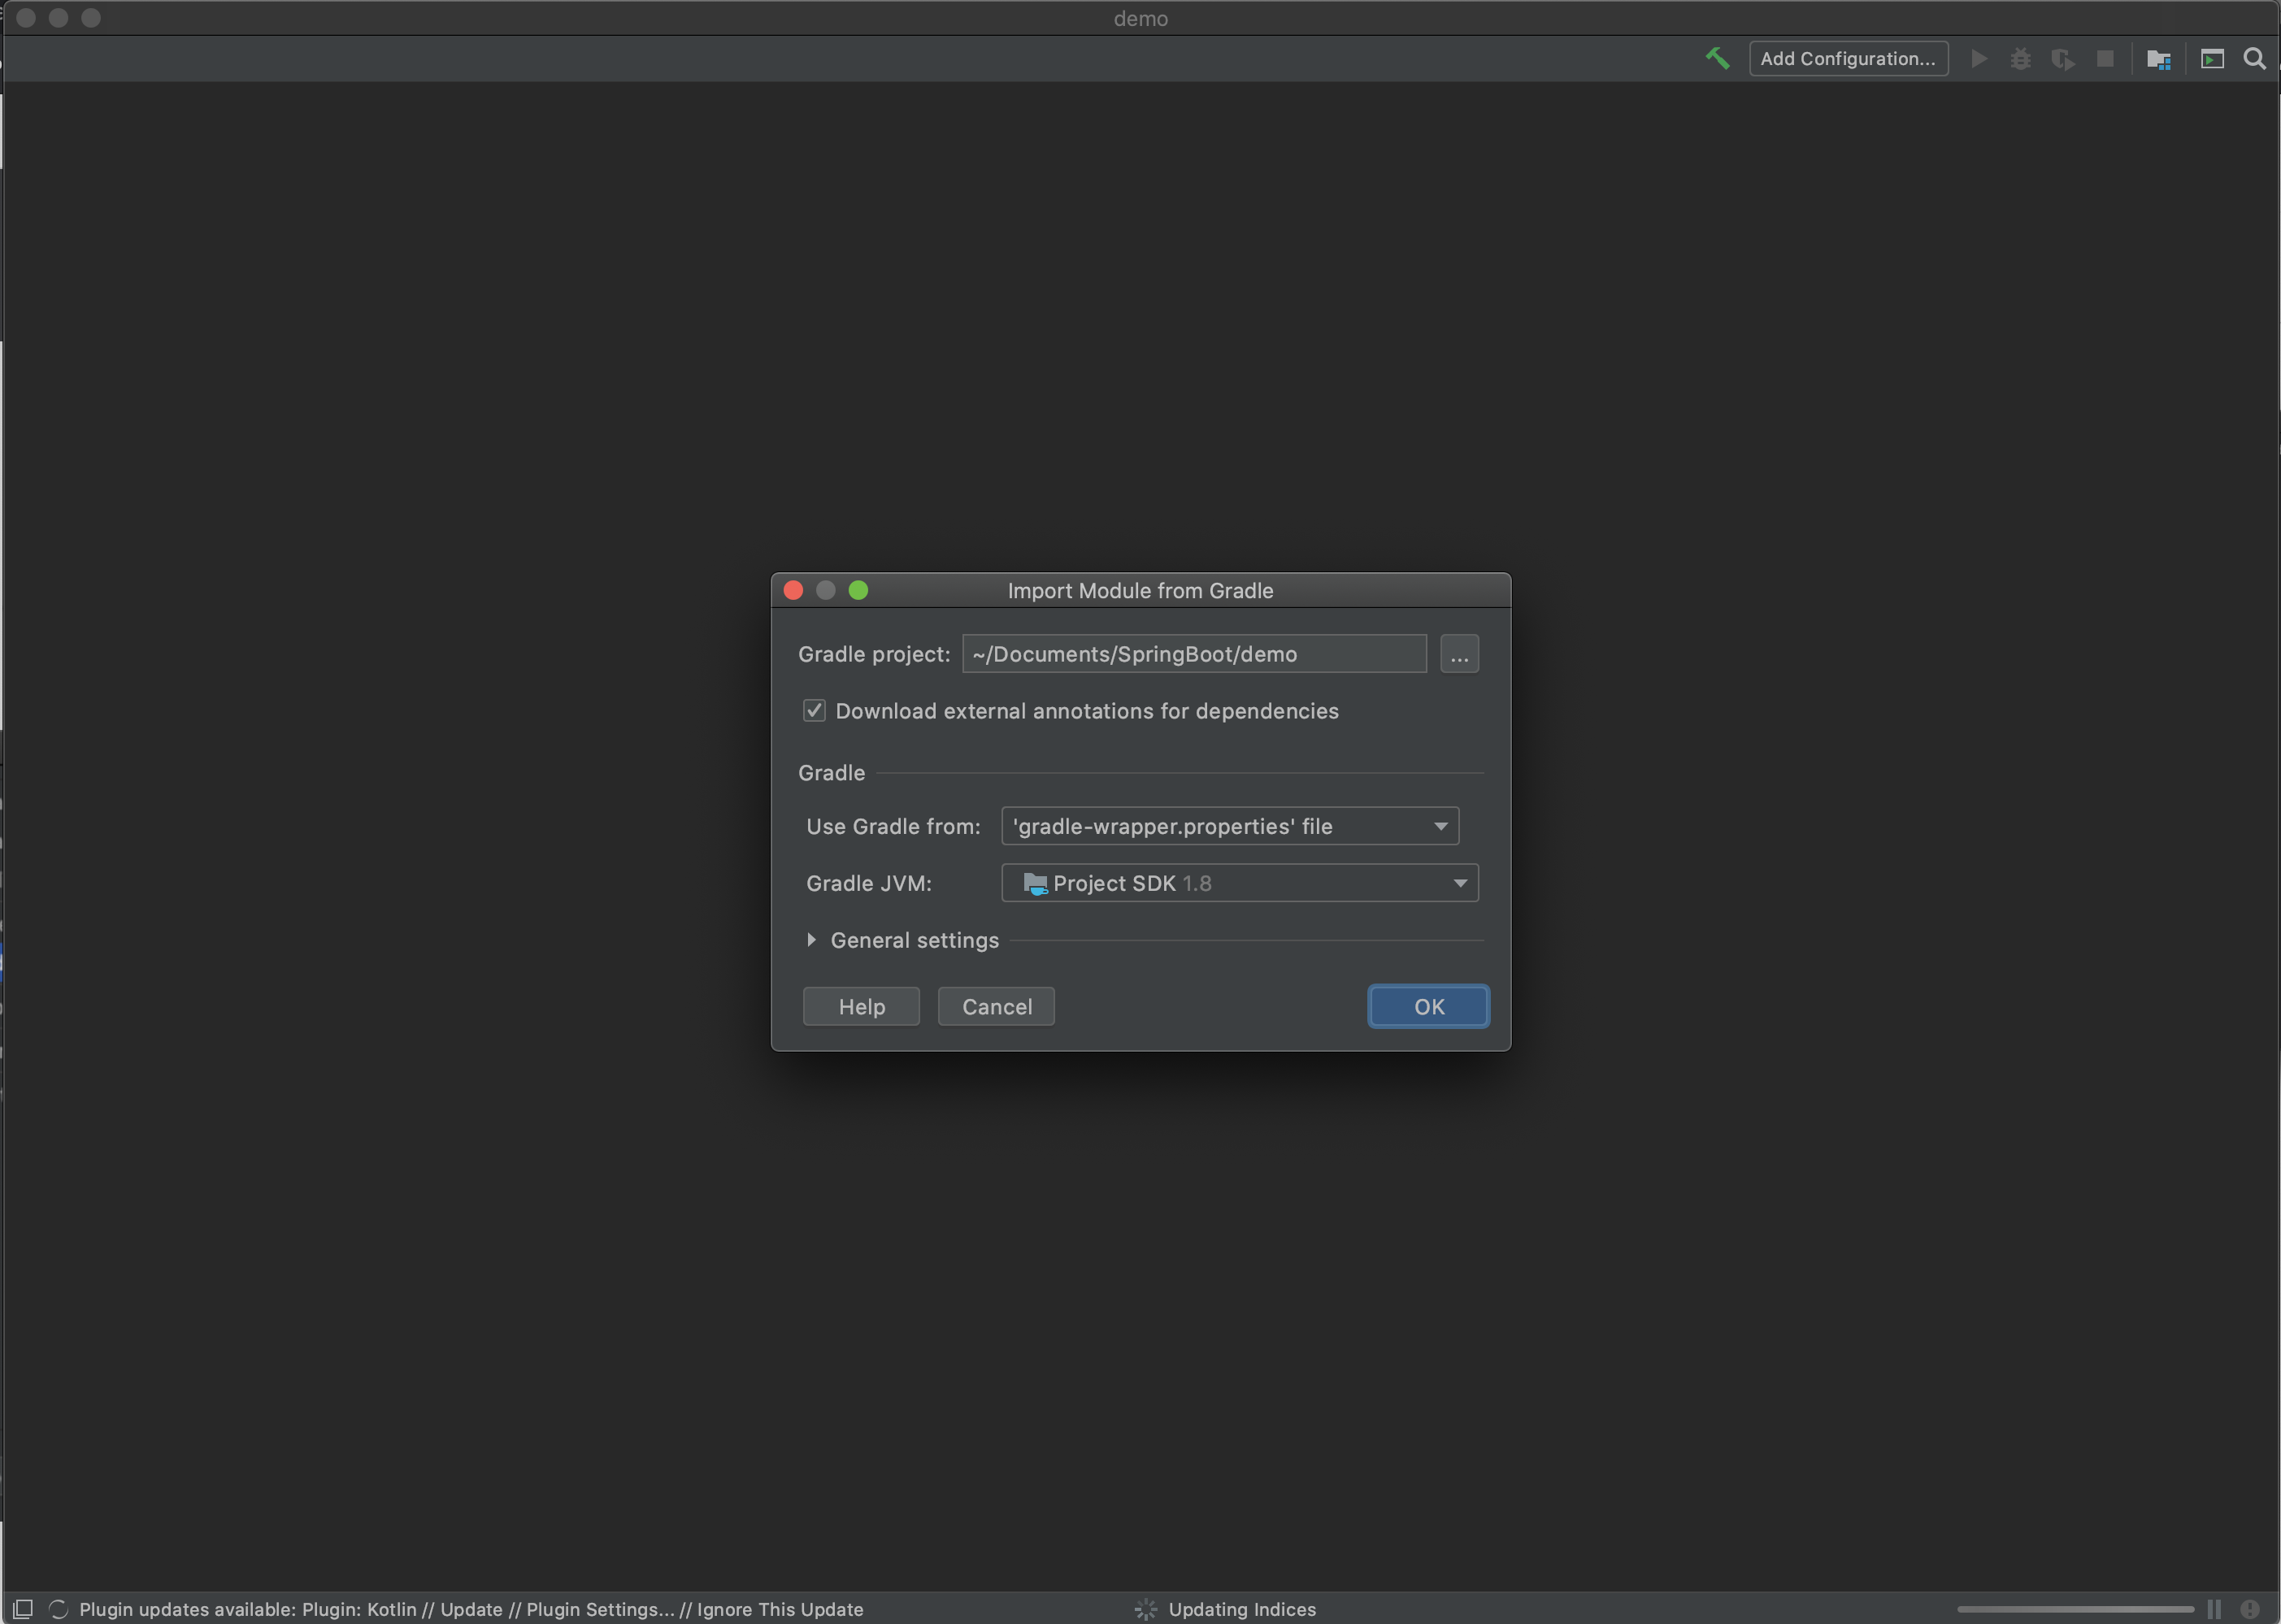
Task: Click the Updating Indices progress bar
Action: pyautogui.click(x=2075, y=1609)
